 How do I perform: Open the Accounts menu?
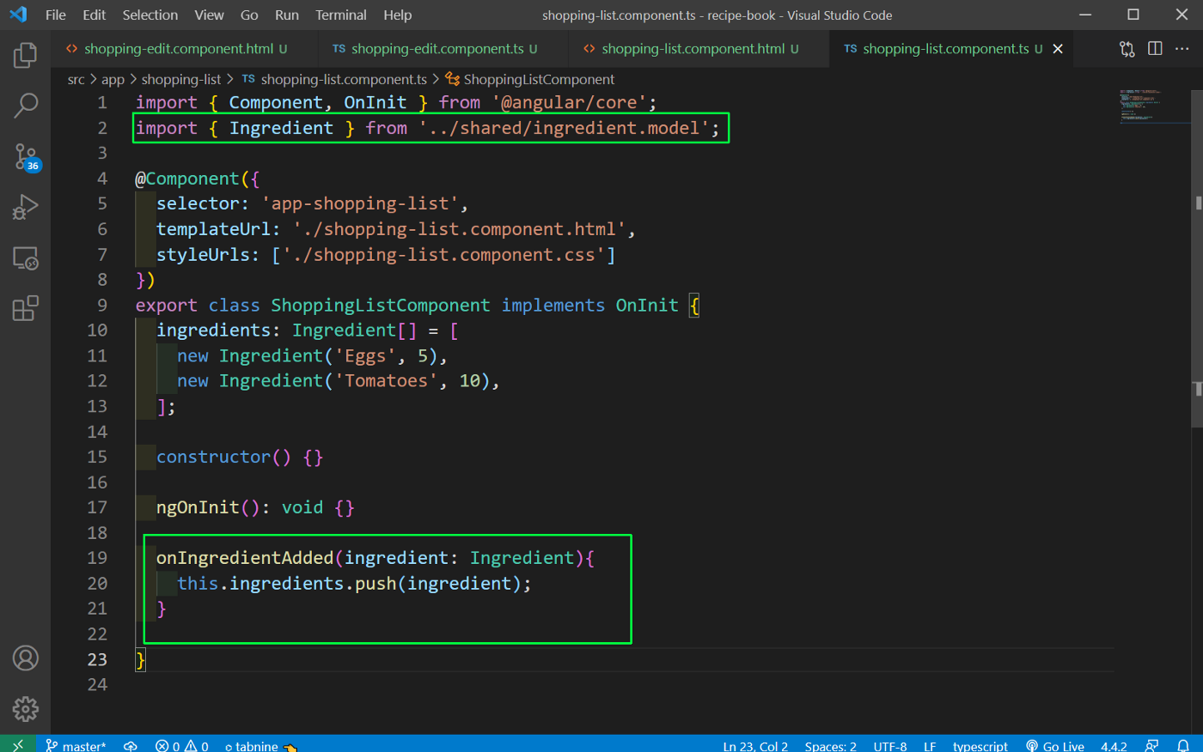tap(26, 658)
